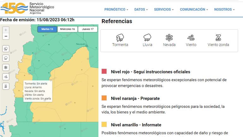Expand the SERVICIOS menu
Viewport: 243px width, 137px height.
click(164, 9)
